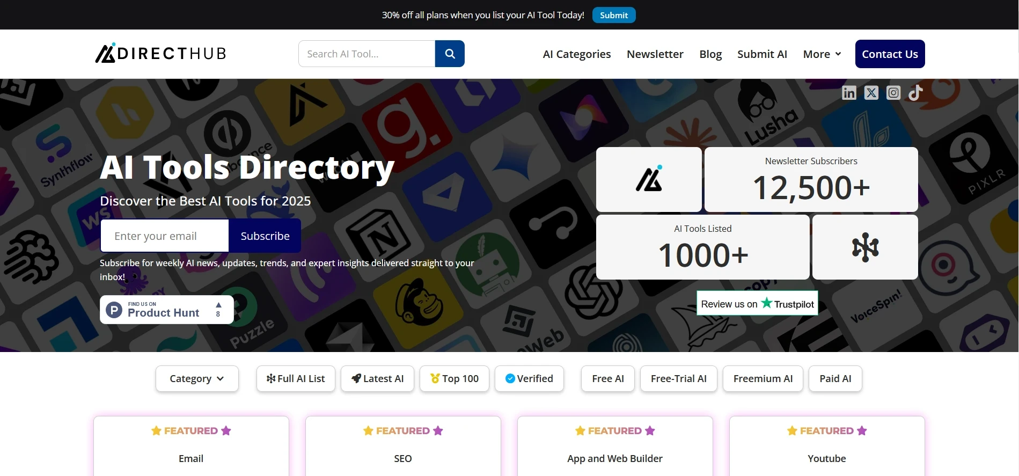This screenshot has height=476, width=1019.
Task: Open the featured App and Web Builder card
Action: pyautogui.click(x=615, y=446)
